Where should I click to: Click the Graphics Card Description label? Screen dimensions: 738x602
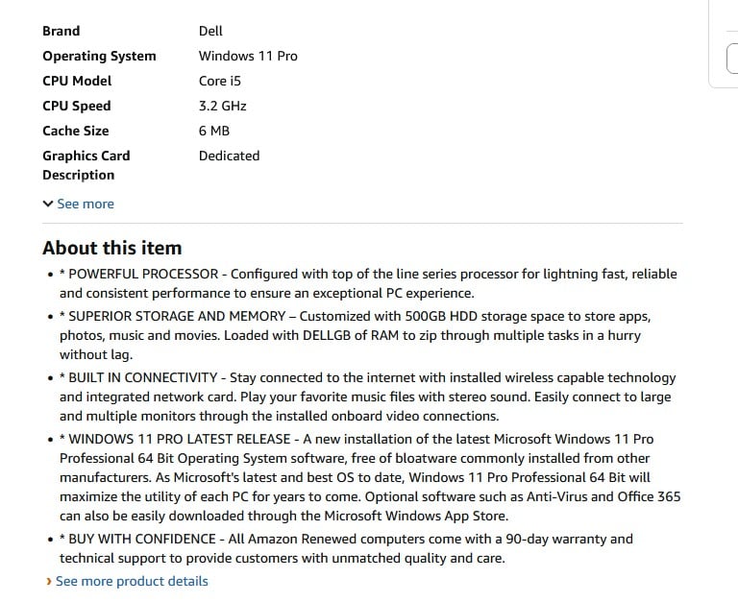click(x=86, y=165)
